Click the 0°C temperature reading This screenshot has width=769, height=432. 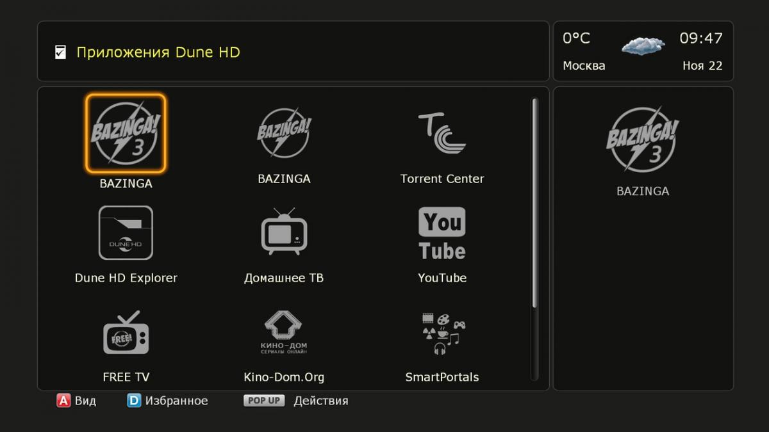coord(576,38)
